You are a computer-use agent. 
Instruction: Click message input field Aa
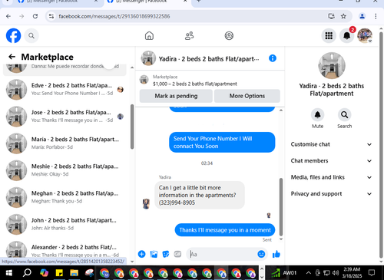click(222, 254)
